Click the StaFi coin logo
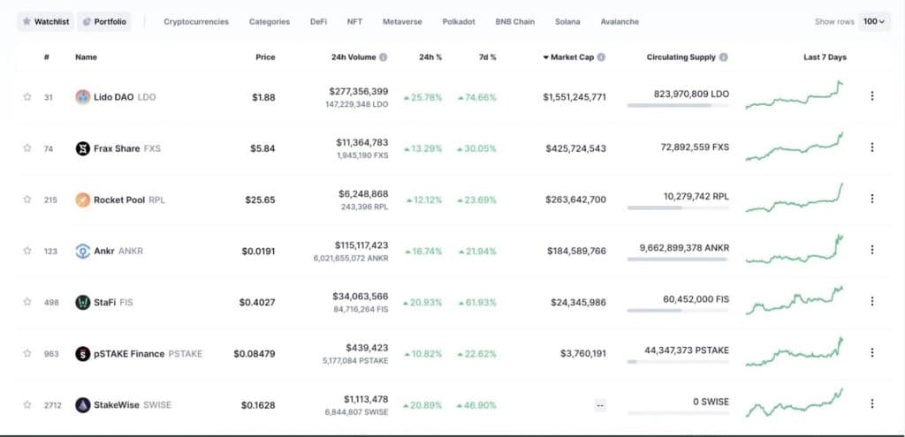Viewport: 905px width, 437px height. coord(83,302)
